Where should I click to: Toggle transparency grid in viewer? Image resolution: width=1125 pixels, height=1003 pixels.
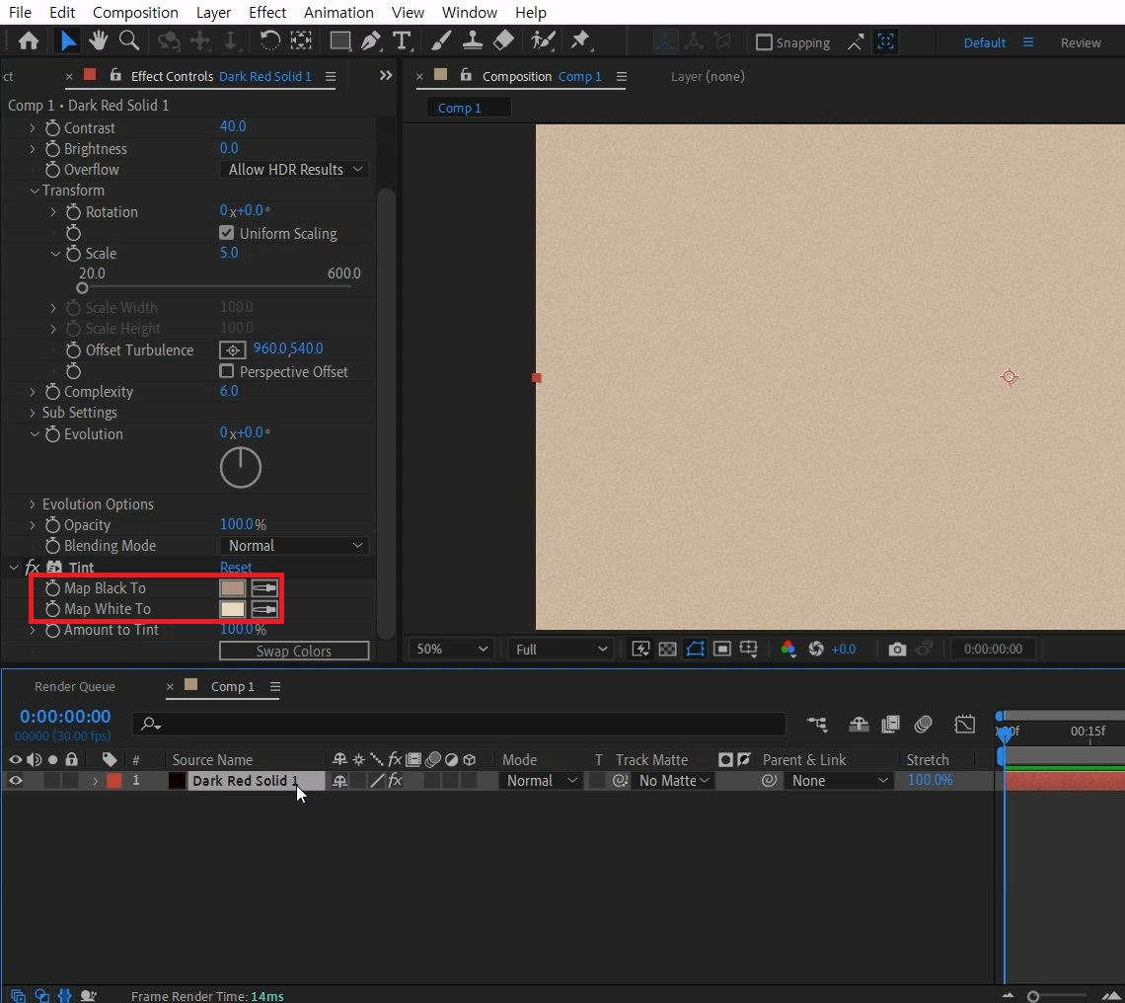pos(667,649)
